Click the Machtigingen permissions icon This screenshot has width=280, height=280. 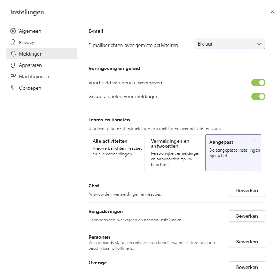click(x=13, y=76)
